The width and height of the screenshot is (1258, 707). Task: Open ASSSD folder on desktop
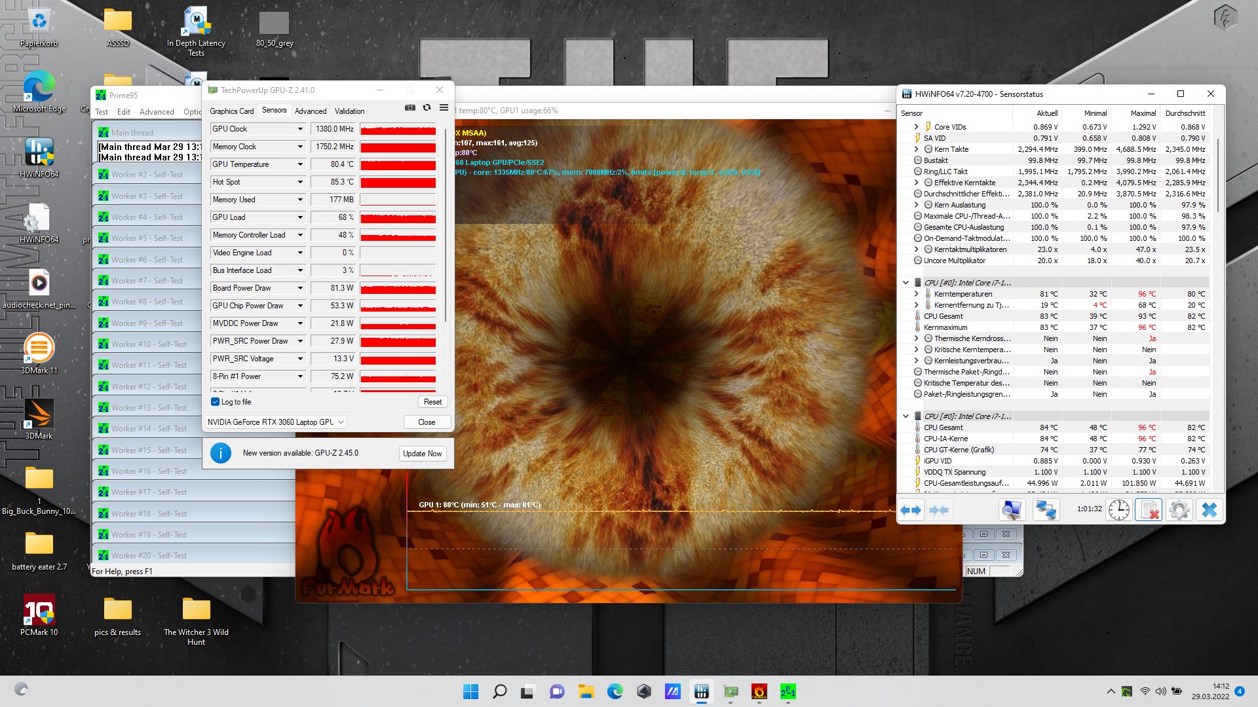(118, 27)
